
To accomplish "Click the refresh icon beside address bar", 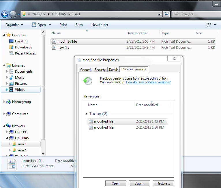I will (x=166, y=14).
